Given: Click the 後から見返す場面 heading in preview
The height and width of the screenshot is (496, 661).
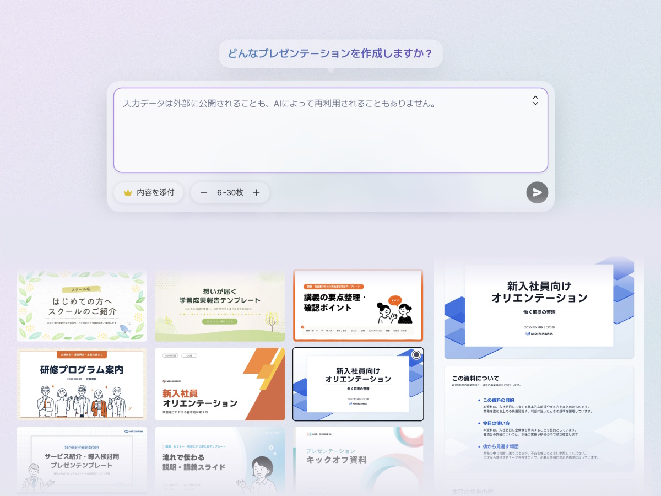Looking at the screenshot, I should point(501,446).
